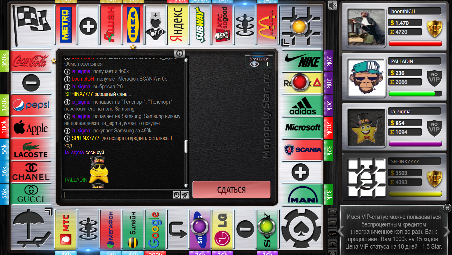Click the U-turn arrow board cell
The image size is (452, 255).
click(178, 230)
